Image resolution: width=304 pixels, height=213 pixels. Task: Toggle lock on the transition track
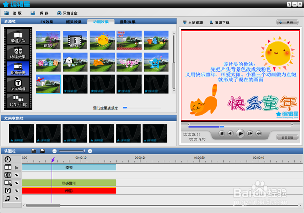[17, 175]
